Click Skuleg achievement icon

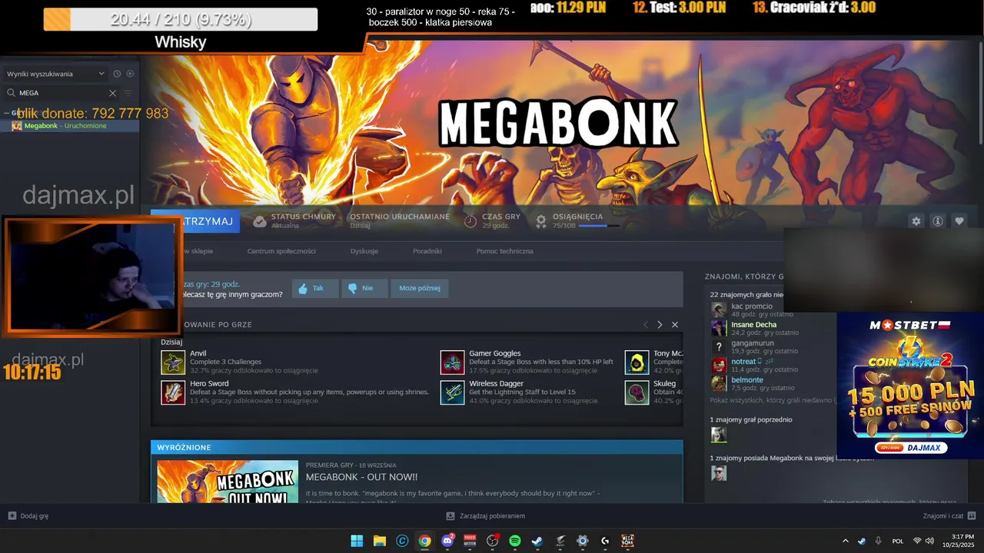(x=637, y=392)
